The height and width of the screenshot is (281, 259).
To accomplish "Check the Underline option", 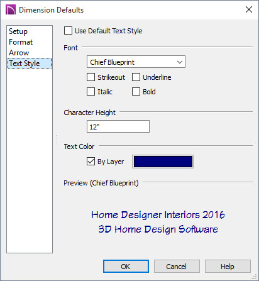I will click(x=136, y=77).
